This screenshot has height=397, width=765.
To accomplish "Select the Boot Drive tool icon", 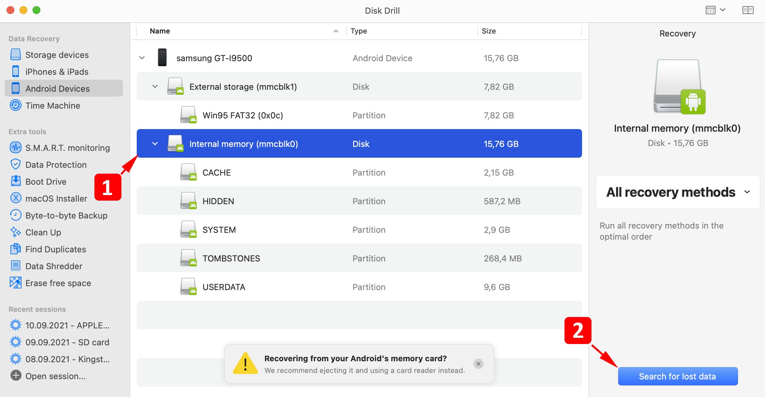I will point(15,181).
